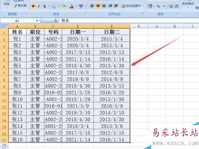The width and height of the screenshot is (199, 149).
Task: Toggle Italic formatting button
Action: click(39, 6)
